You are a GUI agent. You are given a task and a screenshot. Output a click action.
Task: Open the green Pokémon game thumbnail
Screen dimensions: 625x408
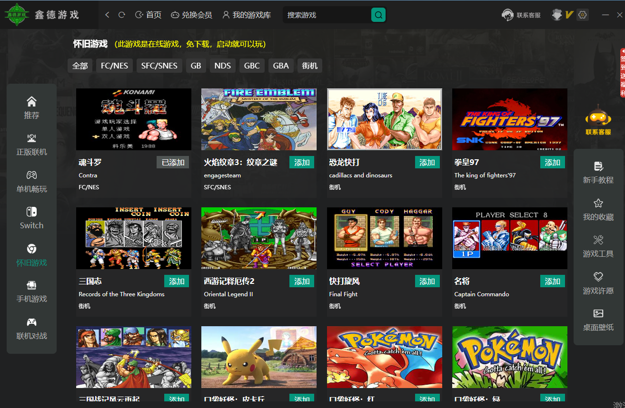point(510,357)
